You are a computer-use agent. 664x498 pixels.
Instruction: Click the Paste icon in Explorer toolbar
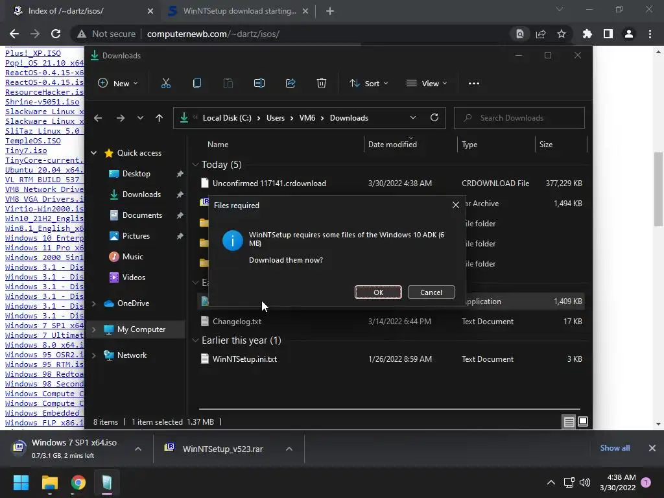click(228, 84)
